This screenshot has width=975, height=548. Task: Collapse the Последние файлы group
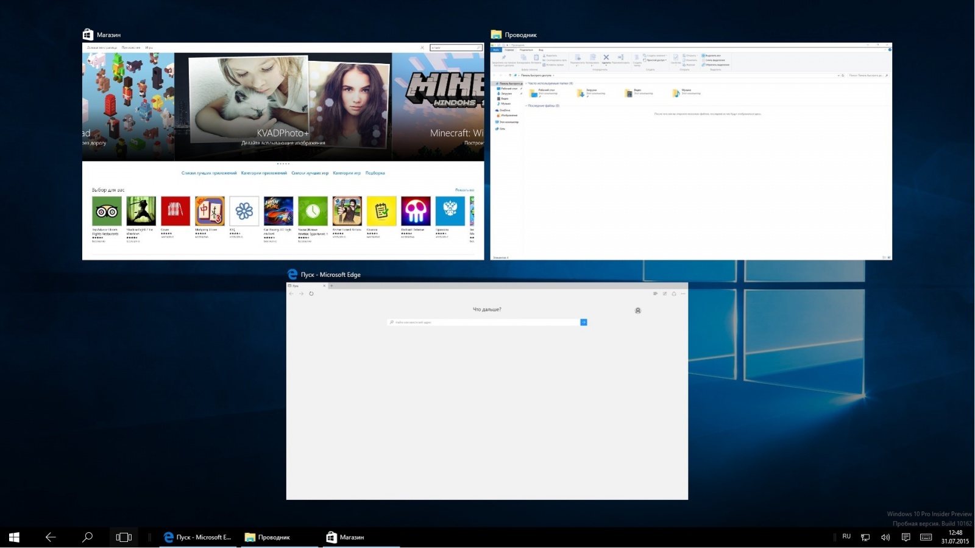(526, 105)
